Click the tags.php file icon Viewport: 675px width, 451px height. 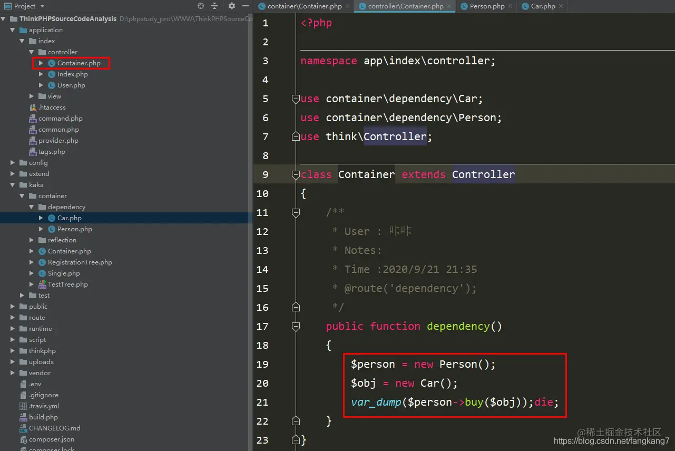(33, 152)
